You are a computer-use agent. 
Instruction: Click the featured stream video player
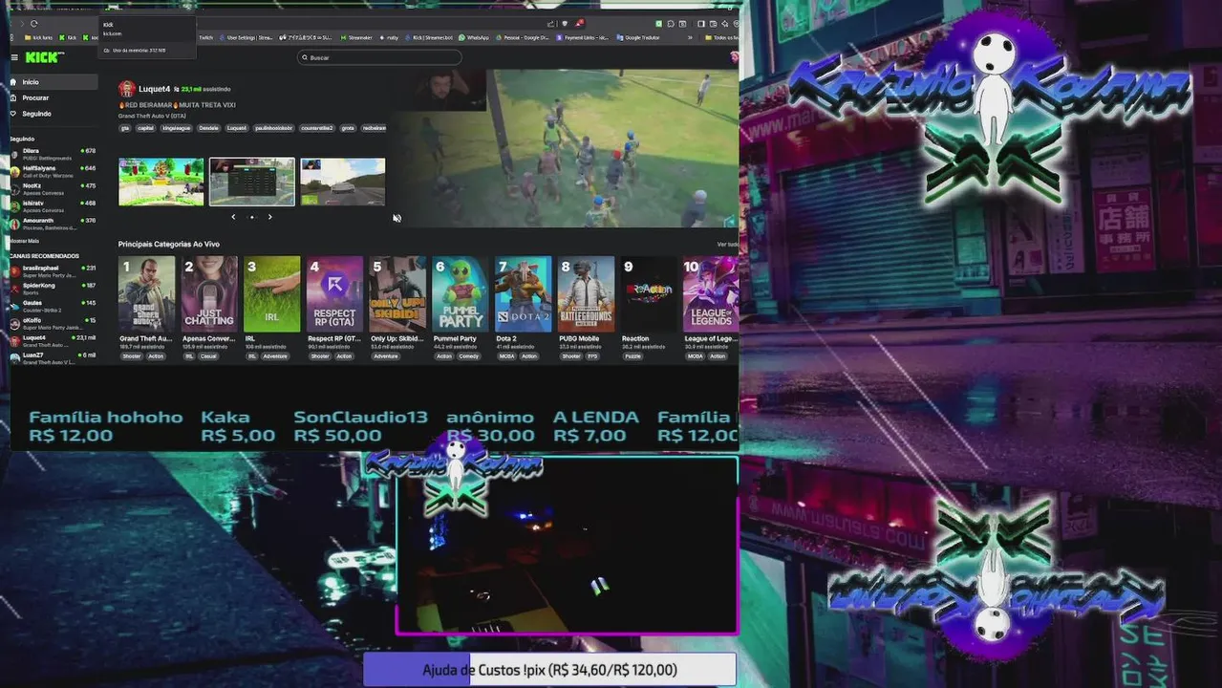[566, 148]
